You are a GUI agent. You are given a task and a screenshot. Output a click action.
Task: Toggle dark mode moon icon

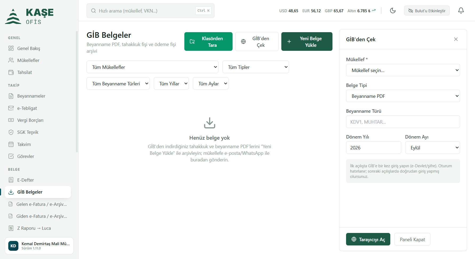click(393, 11)
